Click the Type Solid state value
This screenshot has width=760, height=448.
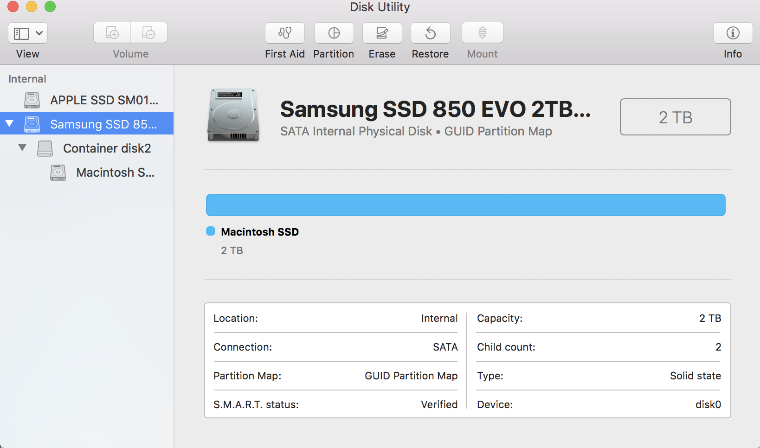(x=696, y=376)
